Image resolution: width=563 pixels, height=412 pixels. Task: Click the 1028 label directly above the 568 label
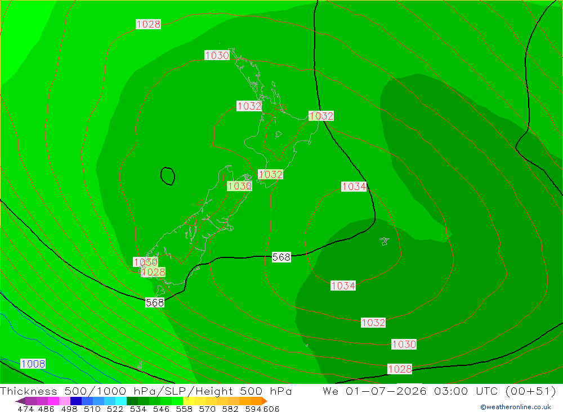[153, 272]
